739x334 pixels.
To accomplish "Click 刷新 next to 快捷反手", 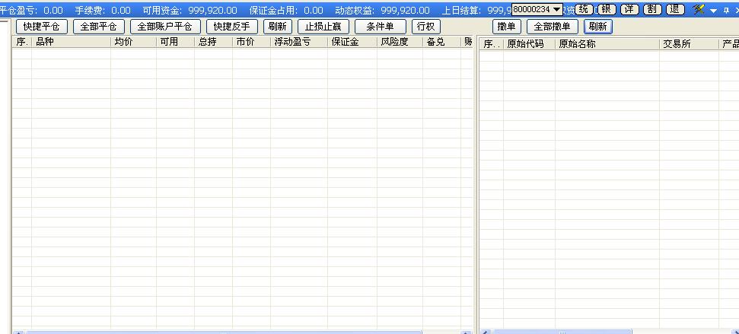I will (x=278, y=27).
